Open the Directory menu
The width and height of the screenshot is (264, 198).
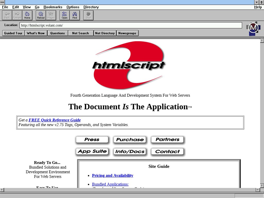point(91,7)
